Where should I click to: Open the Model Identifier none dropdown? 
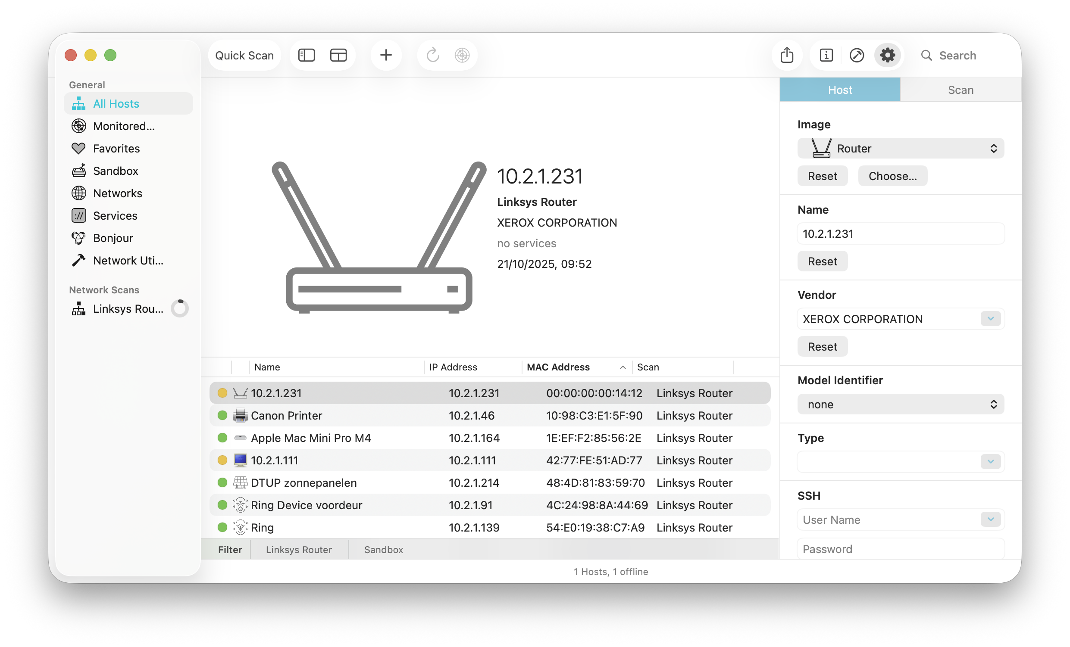click(901, 404)
